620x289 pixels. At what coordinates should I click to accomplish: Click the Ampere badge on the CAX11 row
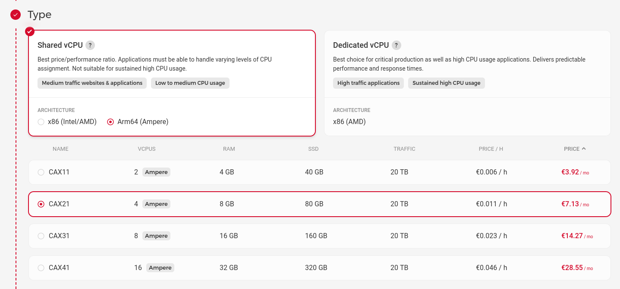coord(156,172)
